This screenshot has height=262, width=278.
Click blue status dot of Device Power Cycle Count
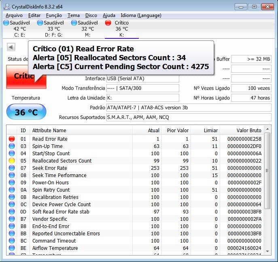12,204
